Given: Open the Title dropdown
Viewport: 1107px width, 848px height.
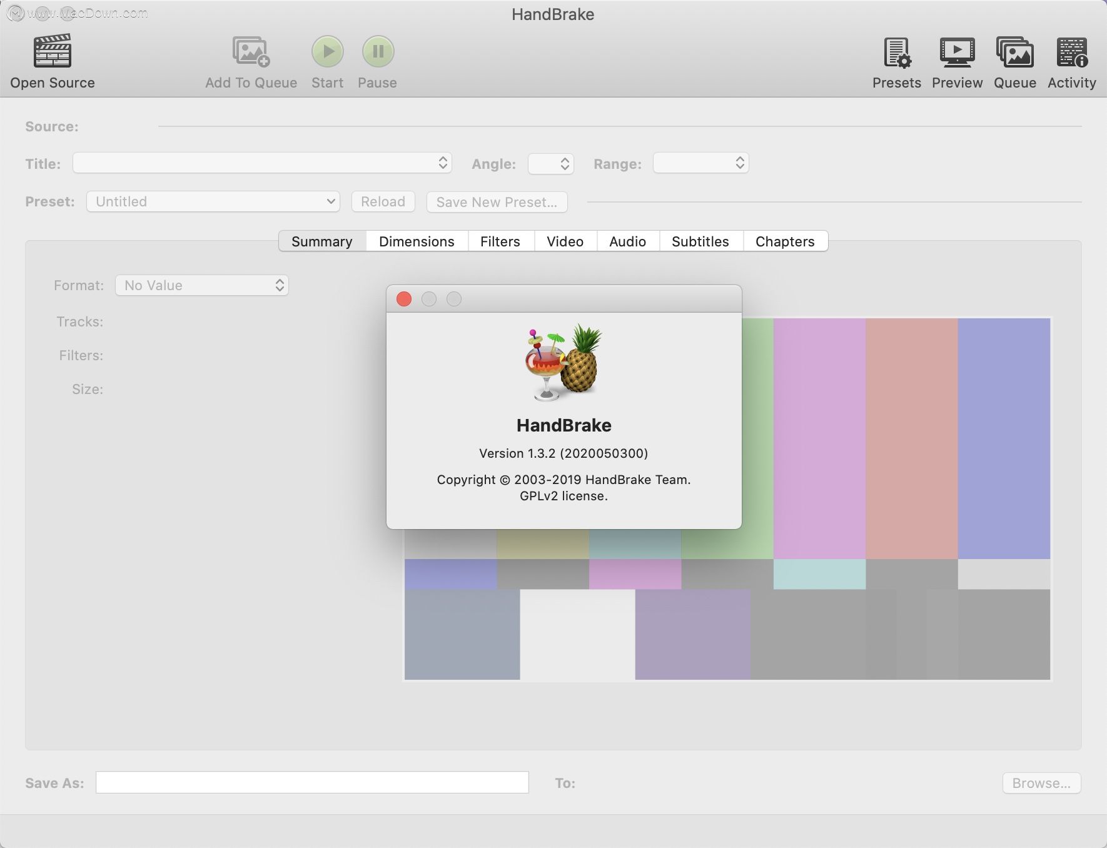Looking at the screenshot, I should [263, 163].
